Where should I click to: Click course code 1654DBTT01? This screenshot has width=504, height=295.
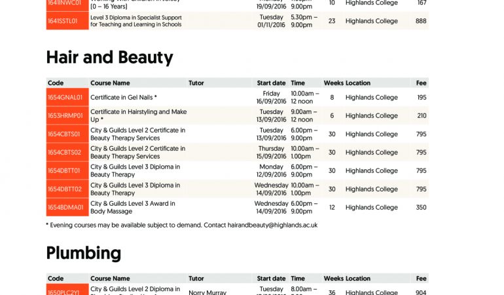[x=64, y=170]
